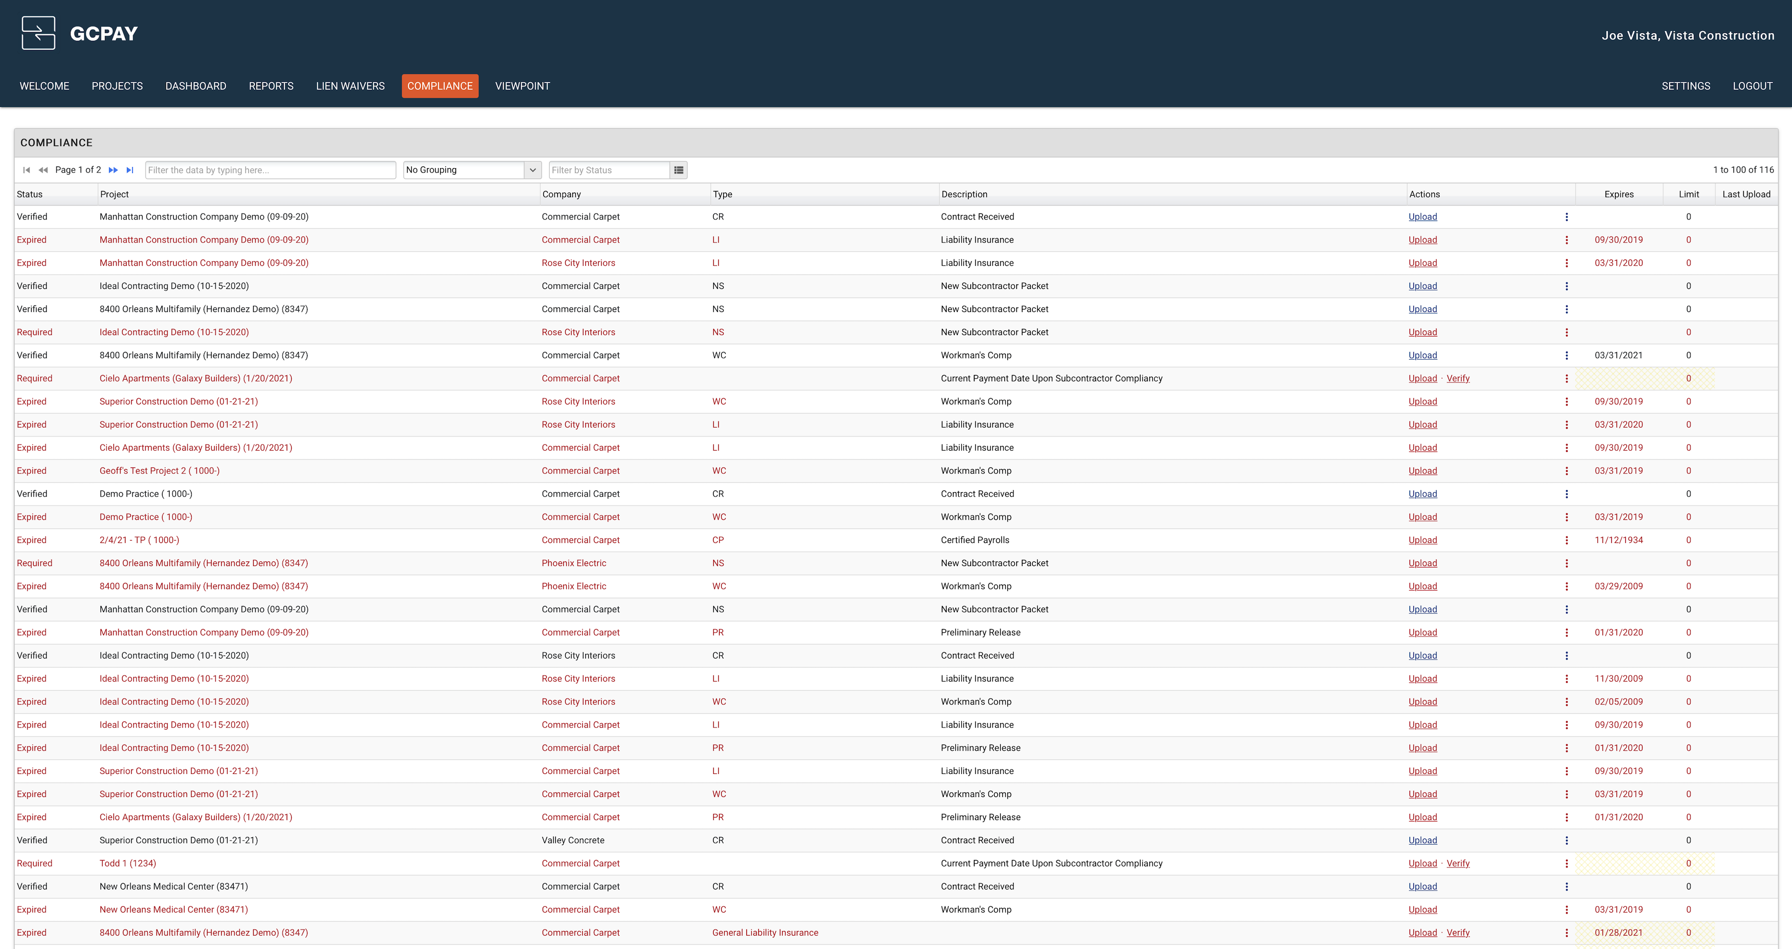Go to the previous page of results
The width and height of the screenshot is (1792, 949).
coord(43,170)
